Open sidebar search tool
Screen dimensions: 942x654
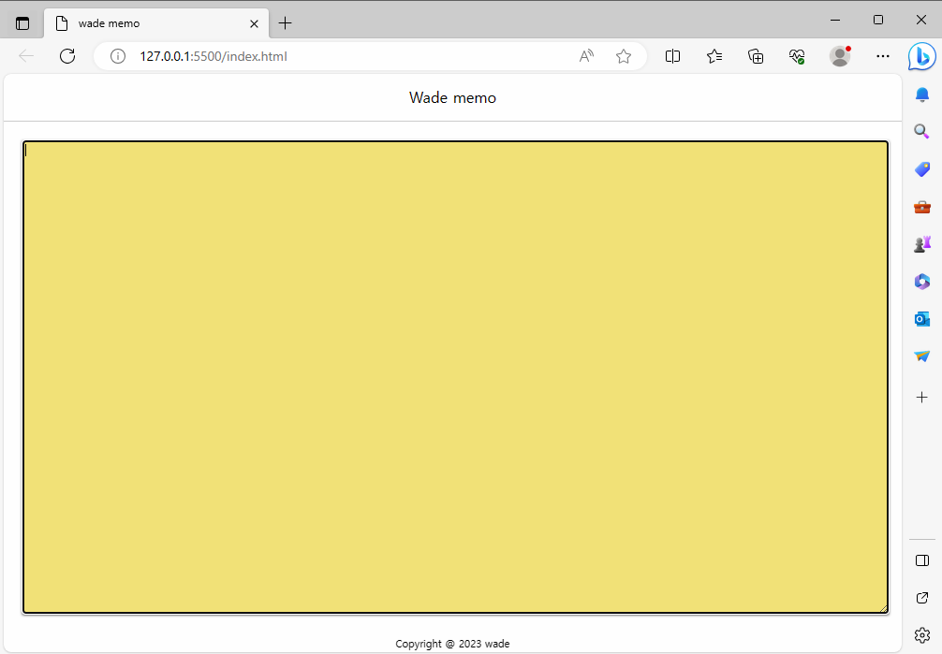(x=921, y=132)
